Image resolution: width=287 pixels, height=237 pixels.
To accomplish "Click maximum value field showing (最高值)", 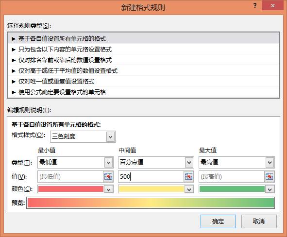I will pos(232,177).
